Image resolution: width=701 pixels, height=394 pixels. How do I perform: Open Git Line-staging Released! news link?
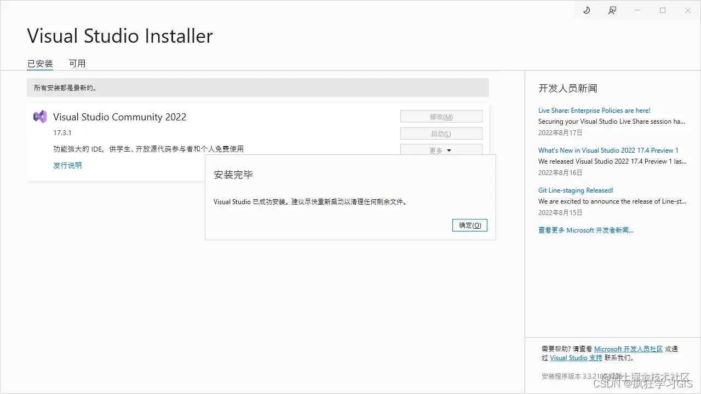(576, 190)
